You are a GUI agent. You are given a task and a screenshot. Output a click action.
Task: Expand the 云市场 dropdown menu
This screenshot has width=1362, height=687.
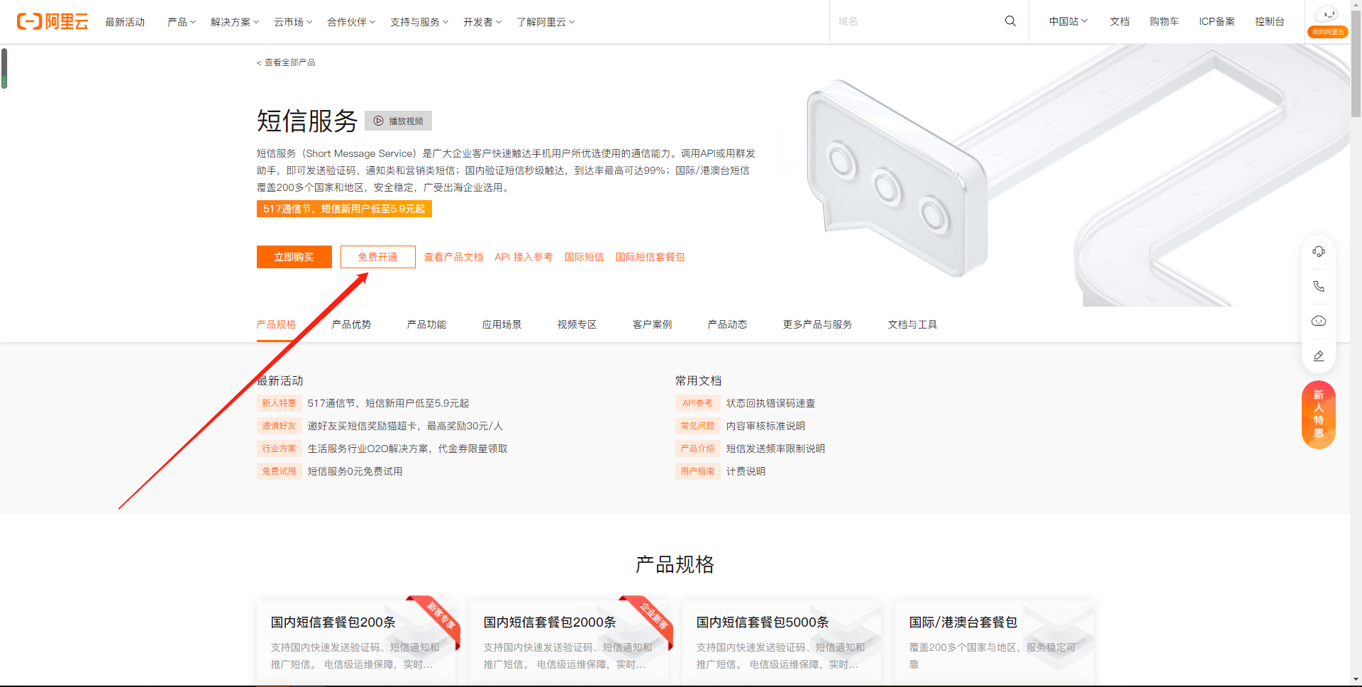pos(293,22)
